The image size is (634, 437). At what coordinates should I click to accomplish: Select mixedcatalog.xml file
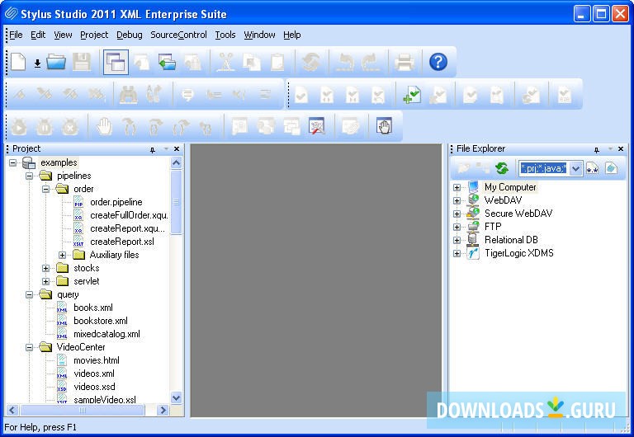click(106, 334)
